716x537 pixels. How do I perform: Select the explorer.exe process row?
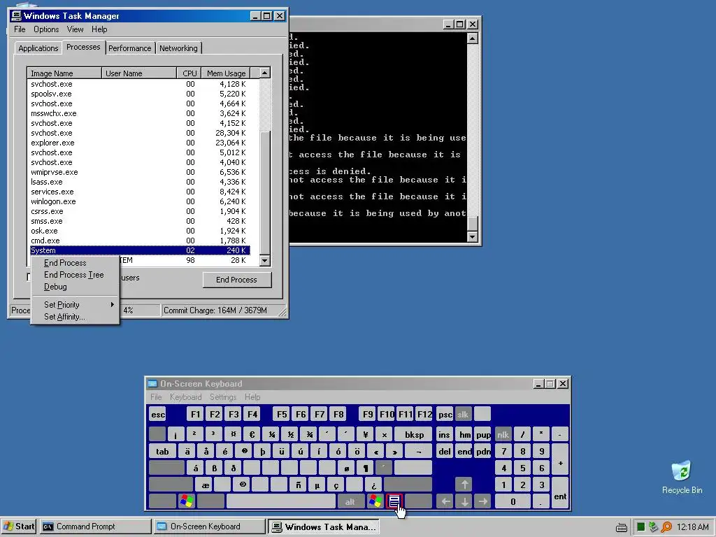139,143
